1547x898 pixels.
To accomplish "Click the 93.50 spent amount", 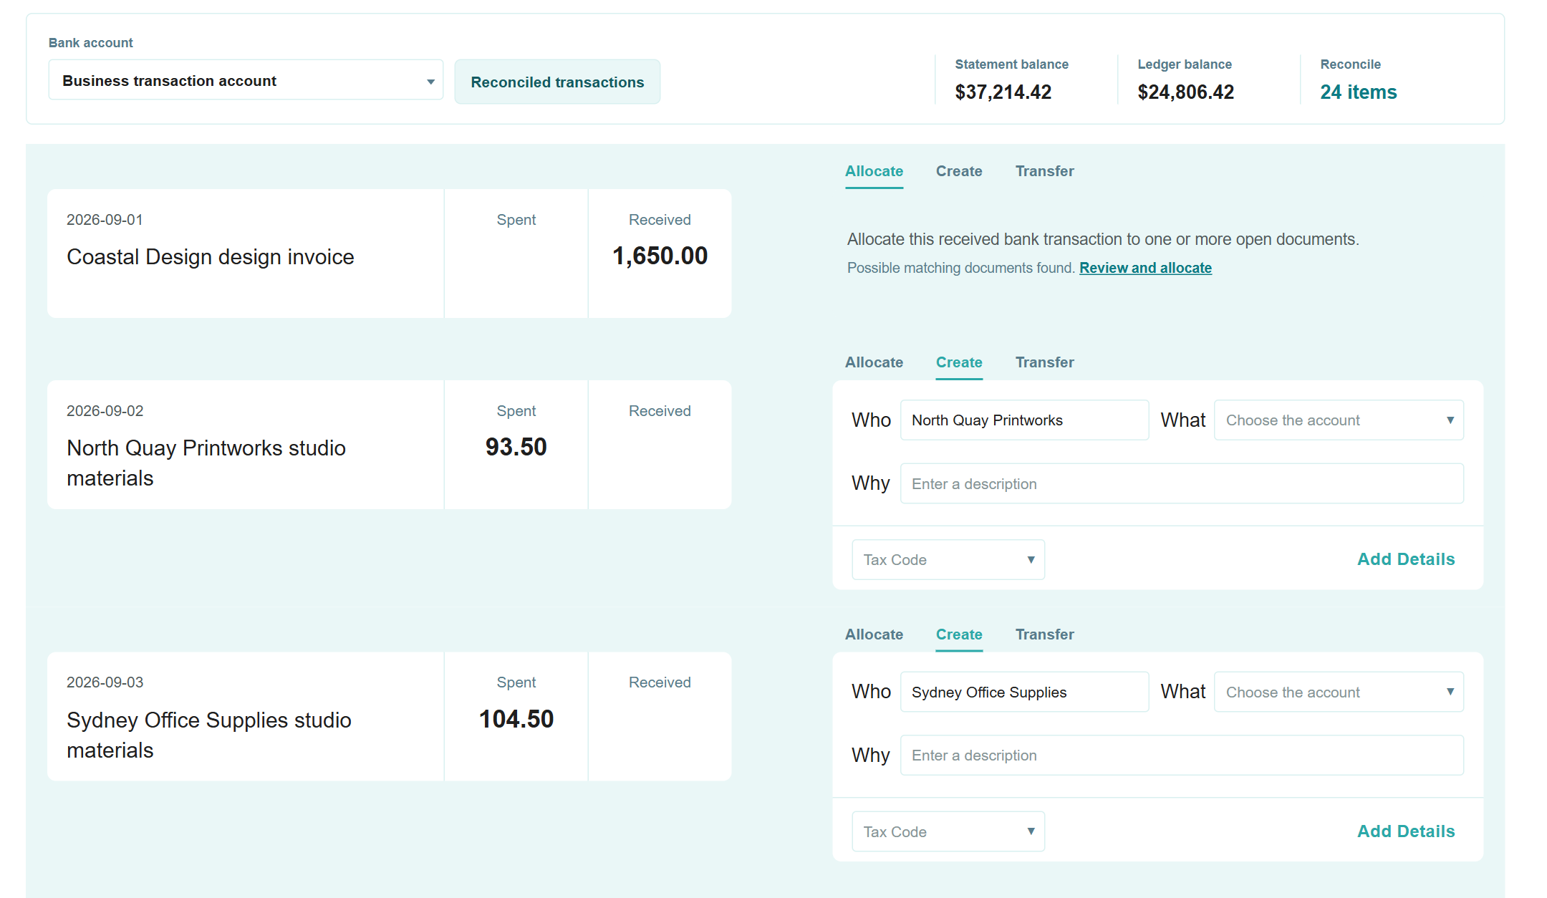I will tap(516, 447).
